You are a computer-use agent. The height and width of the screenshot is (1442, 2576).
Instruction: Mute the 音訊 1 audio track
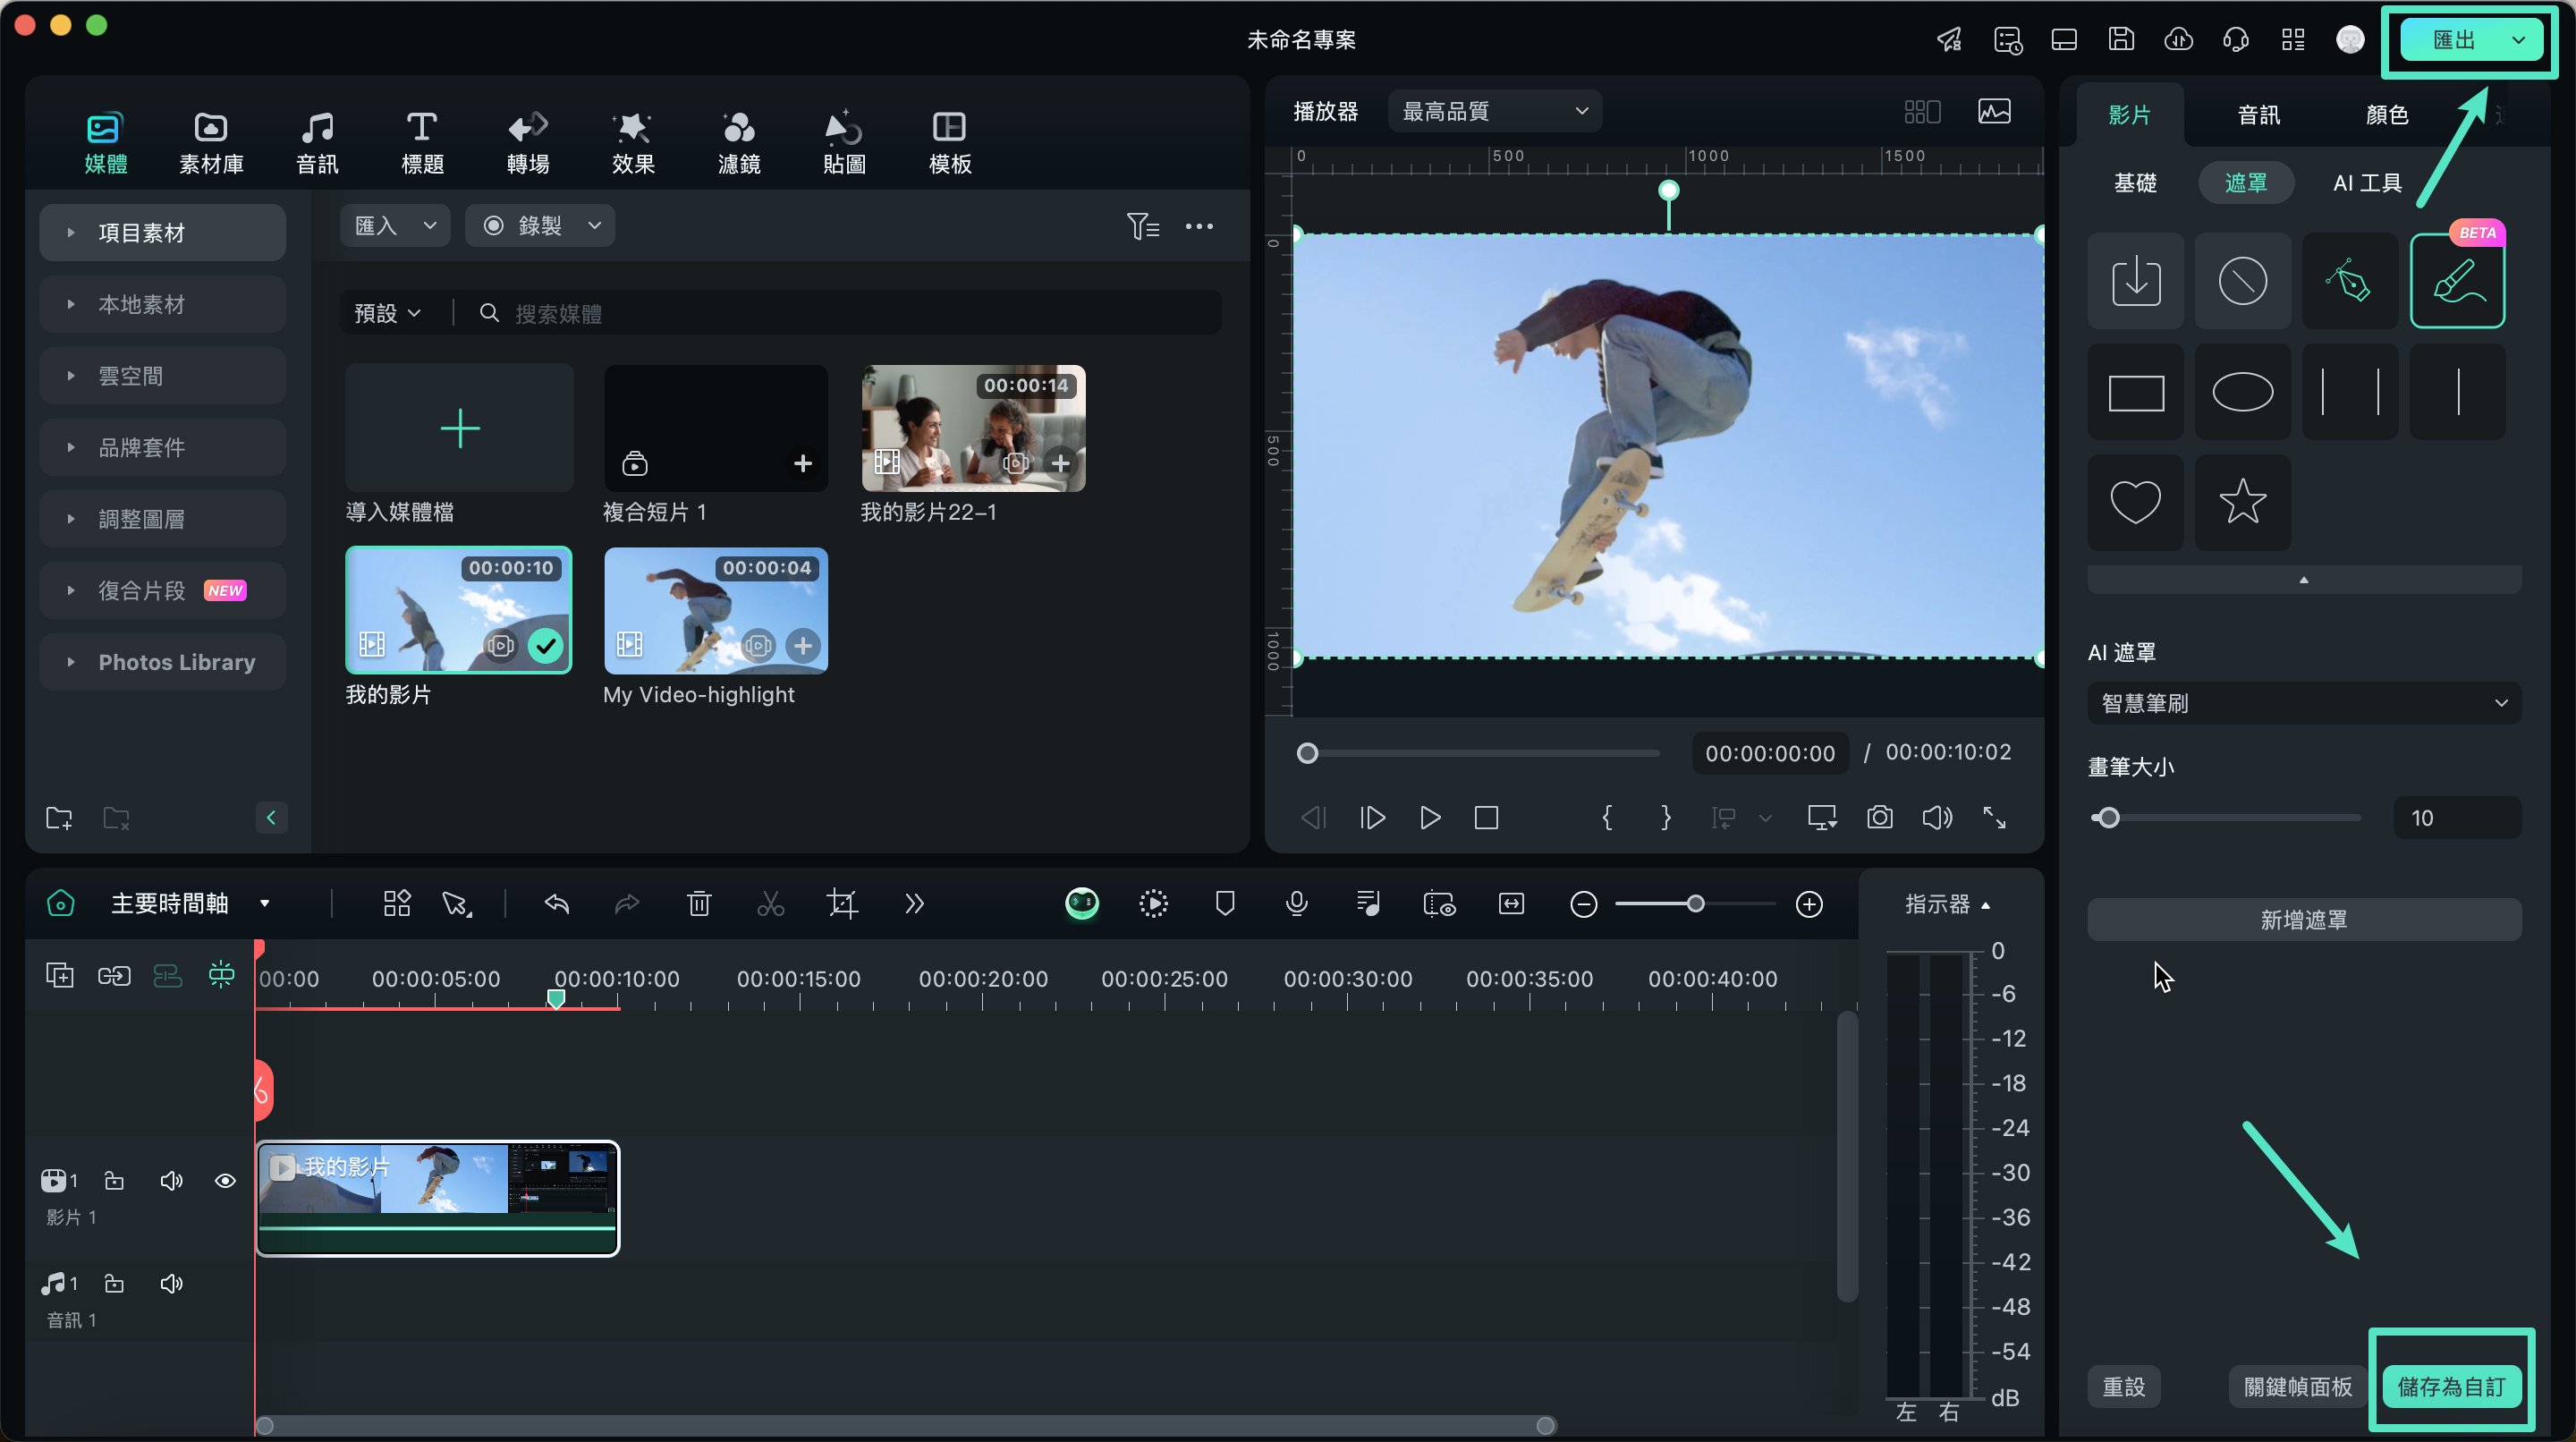[171, 1284]
